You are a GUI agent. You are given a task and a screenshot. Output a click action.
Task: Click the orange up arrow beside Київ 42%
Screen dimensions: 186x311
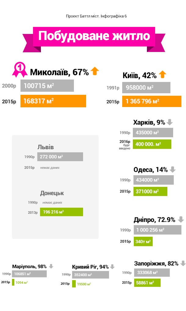[x=162, y=74]
